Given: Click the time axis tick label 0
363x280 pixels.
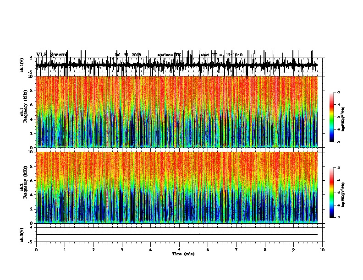Looking at the screenshot, I should (x=36, y=250).
